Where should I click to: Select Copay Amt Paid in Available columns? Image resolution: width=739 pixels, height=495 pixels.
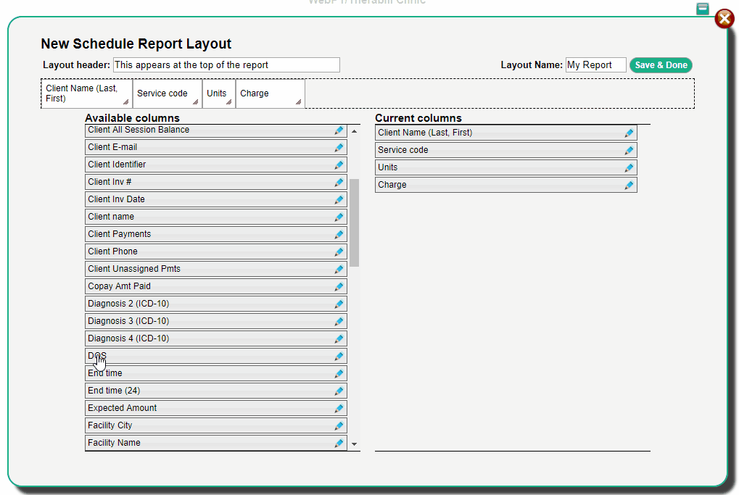click(x=216, y=286)
